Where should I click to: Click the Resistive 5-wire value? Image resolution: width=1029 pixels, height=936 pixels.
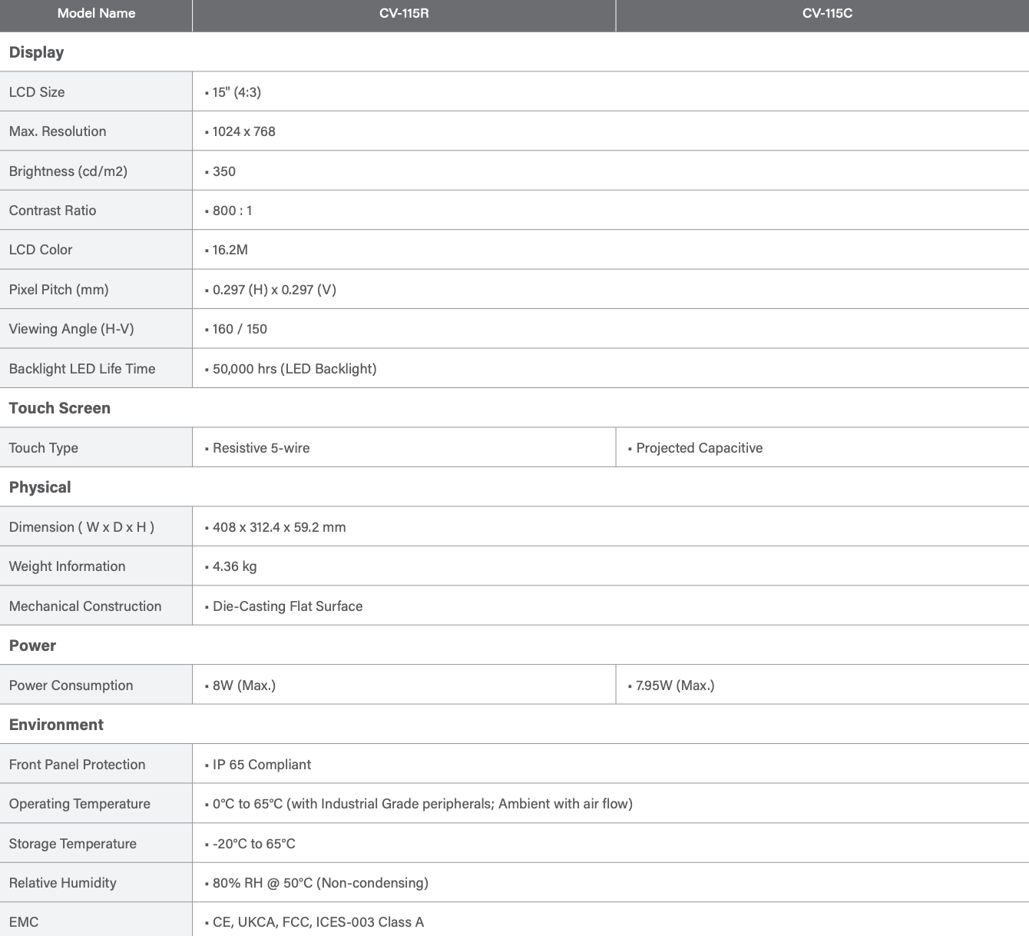261,448
